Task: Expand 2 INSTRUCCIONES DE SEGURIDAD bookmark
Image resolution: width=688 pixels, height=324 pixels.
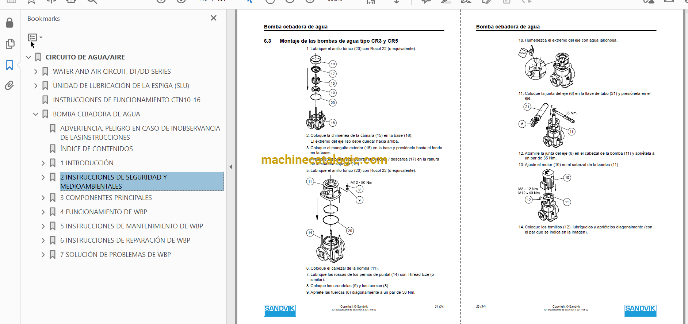Action: [x=43, y=177]
